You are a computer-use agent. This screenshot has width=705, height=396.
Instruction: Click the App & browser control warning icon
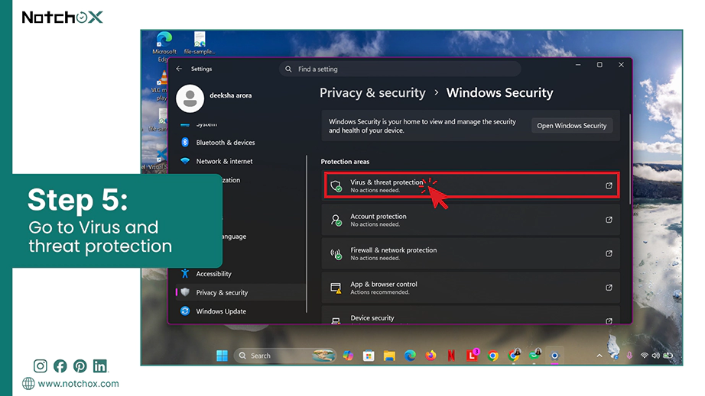tap(336, 288)
